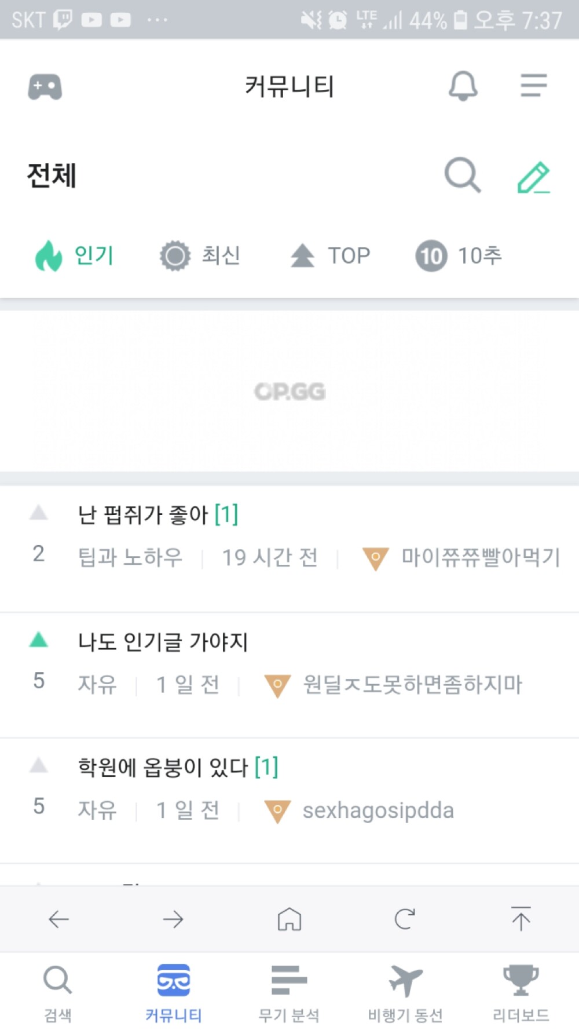Open the hamburger menu
The height and width of the screenshot is (1030, 579).
click(x=533, y=86)
